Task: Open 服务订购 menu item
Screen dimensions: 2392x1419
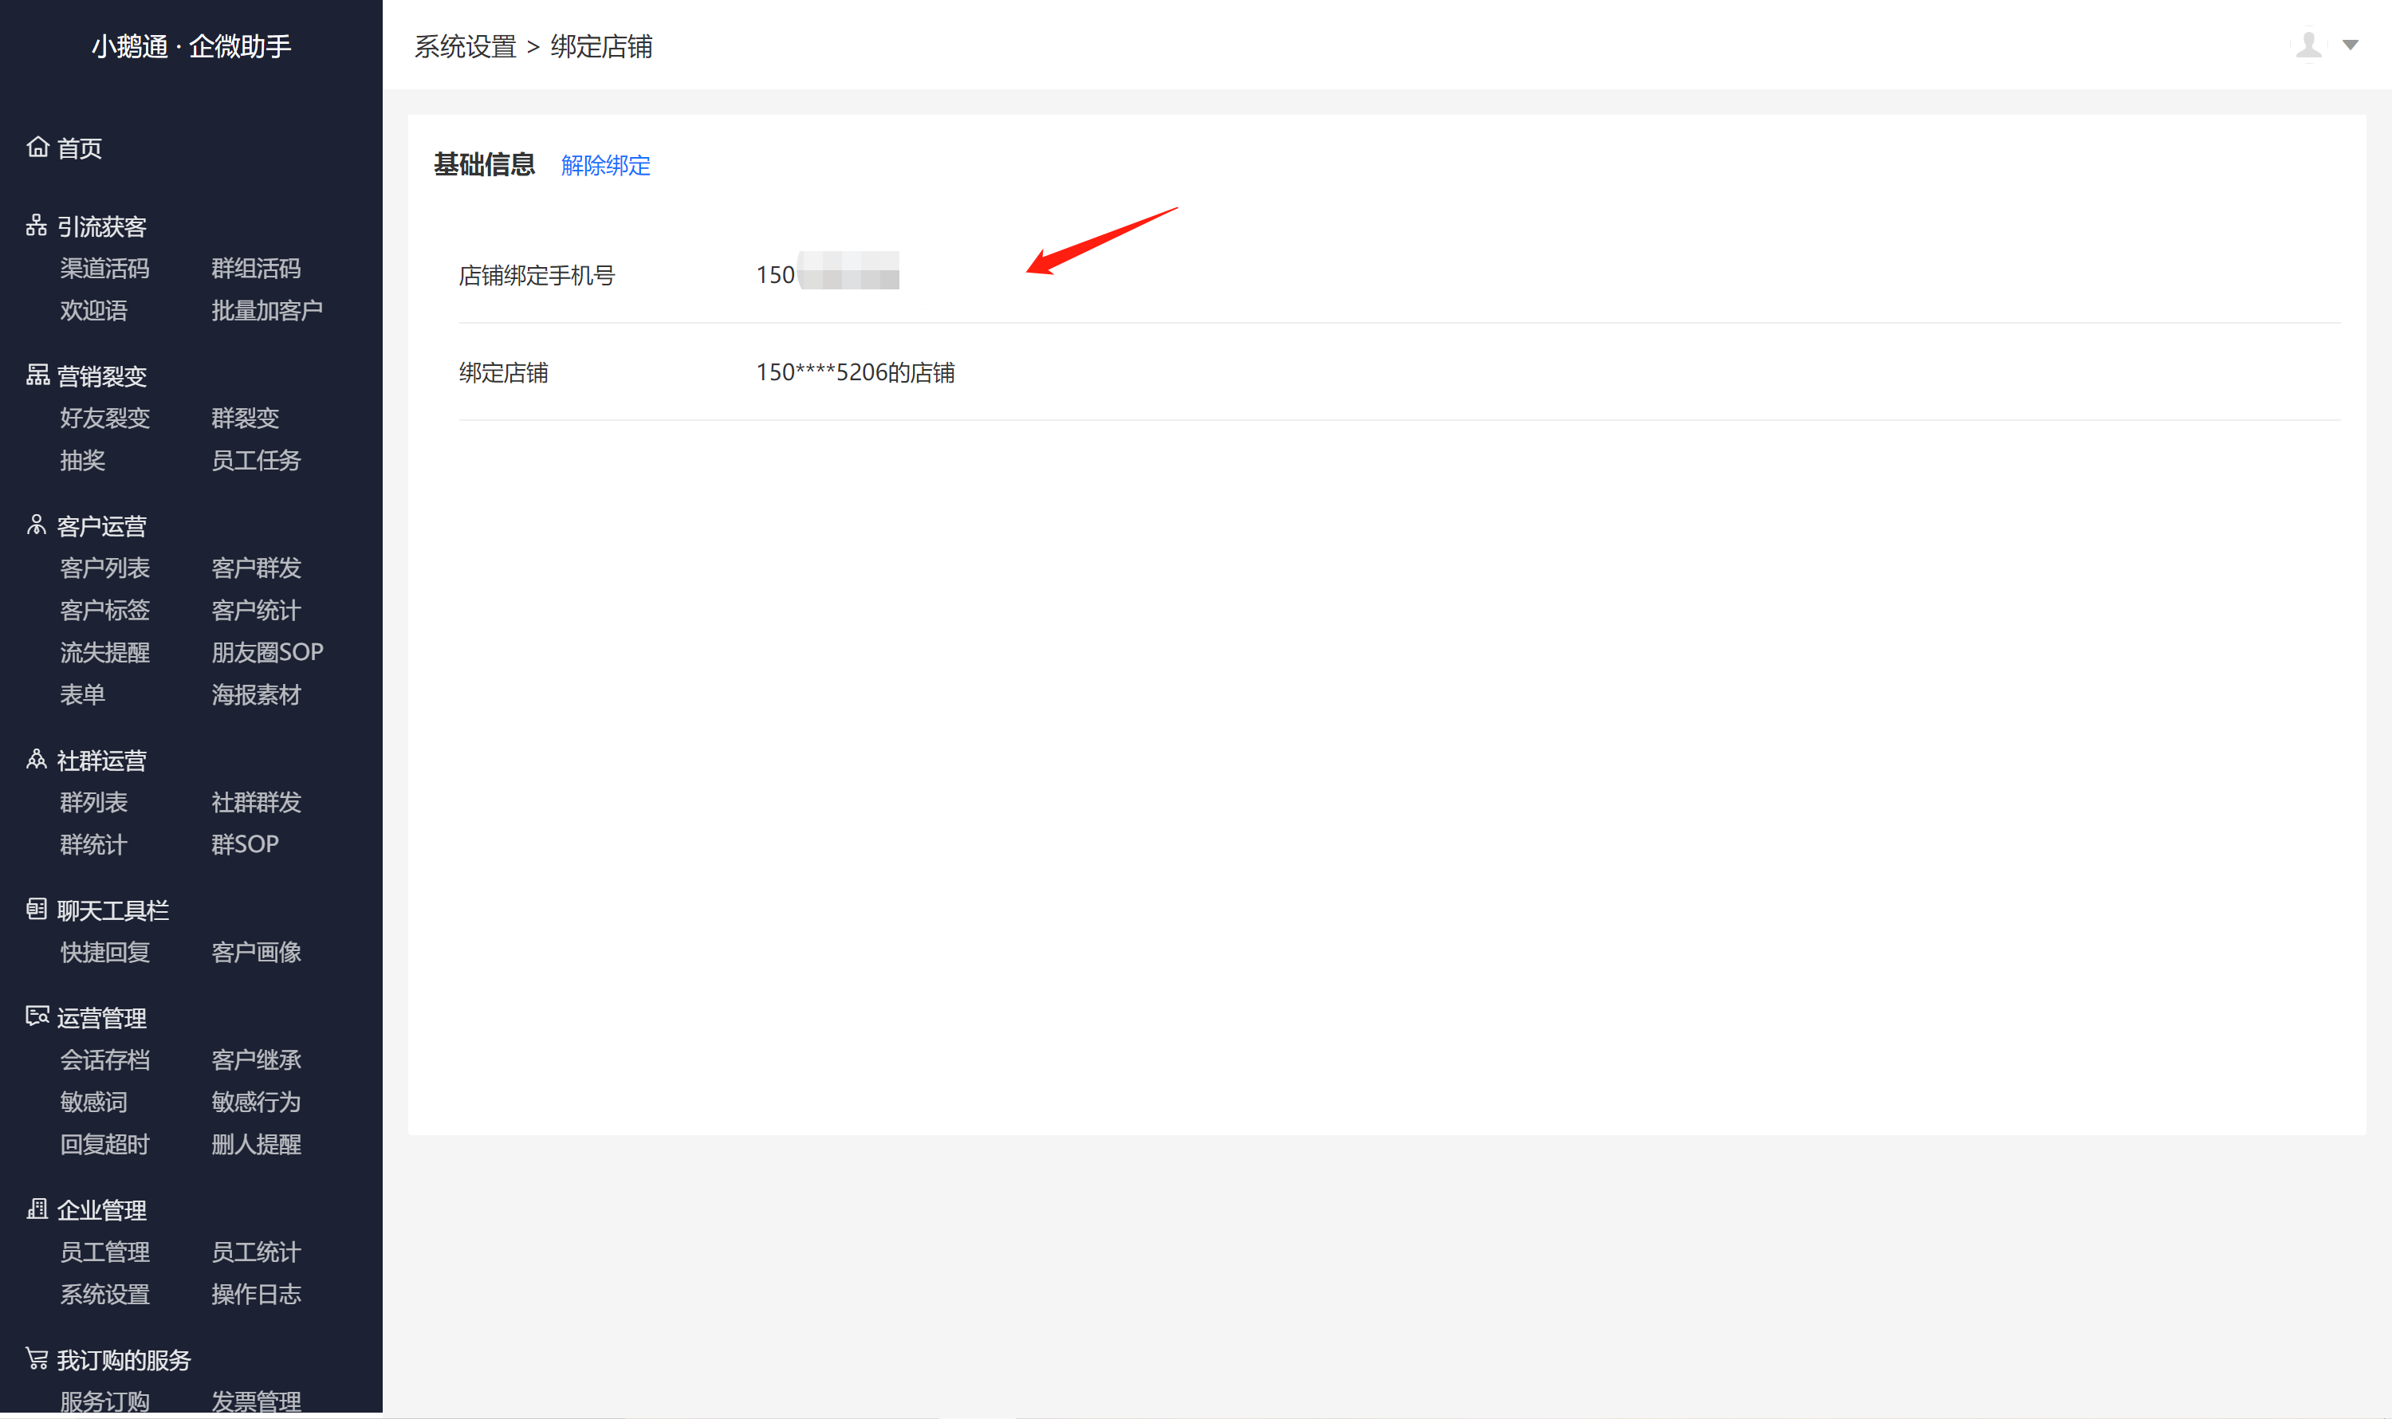Action: 105,1401
